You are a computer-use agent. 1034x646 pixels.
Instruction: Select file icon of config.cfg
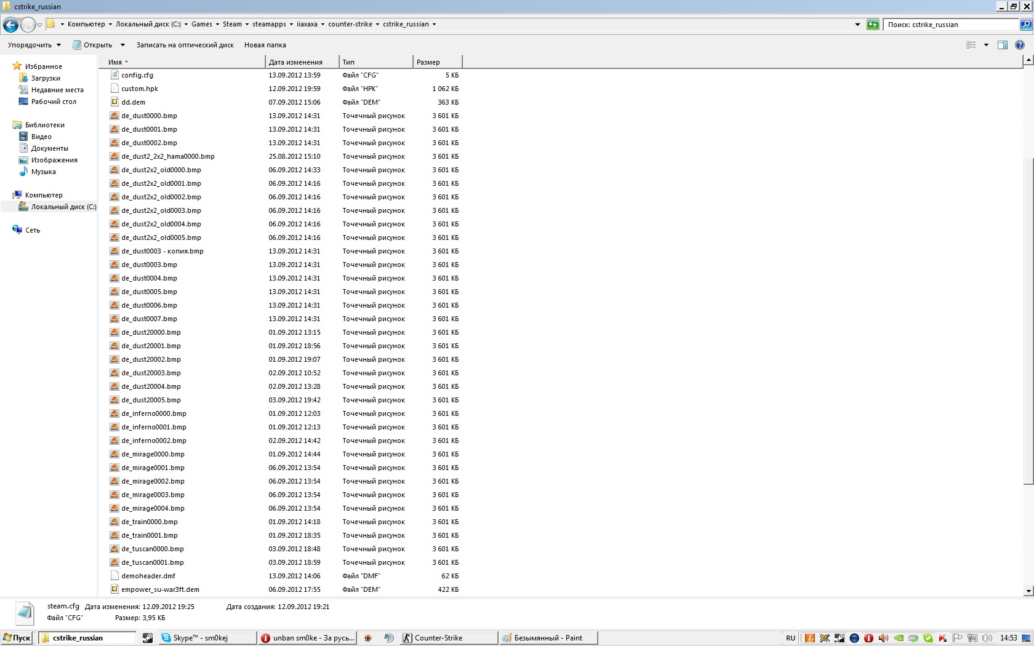click(114, 75)
